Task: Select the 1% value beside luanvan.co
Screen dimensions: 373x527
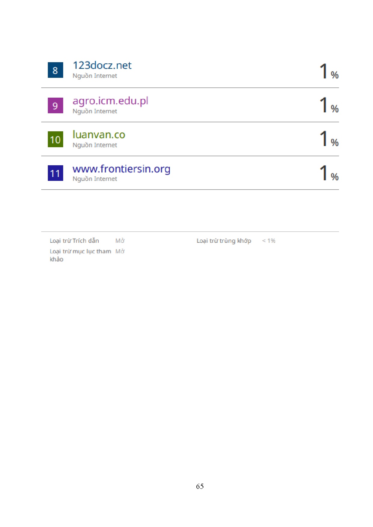Action: (329, 139)
